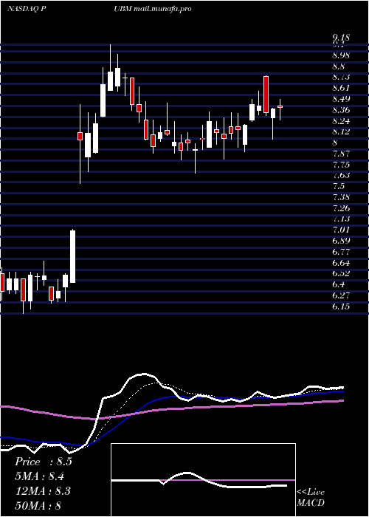The height and width of the screenshot is (517, 369).
Task: Click the 8.12 price axis label
Action: 341,132
